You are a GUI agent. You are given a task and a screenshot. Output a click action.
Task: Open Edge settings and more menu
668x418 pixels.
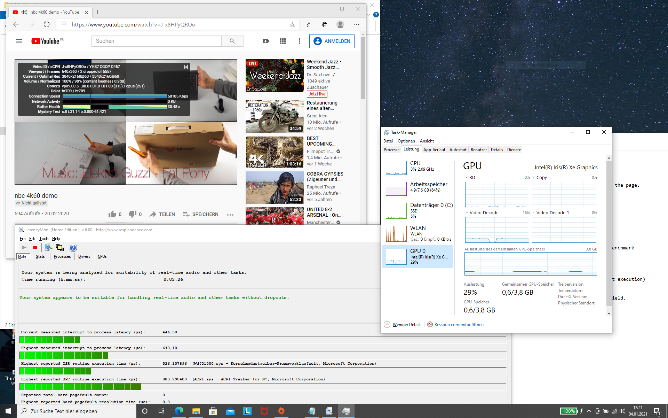[356, 24]
